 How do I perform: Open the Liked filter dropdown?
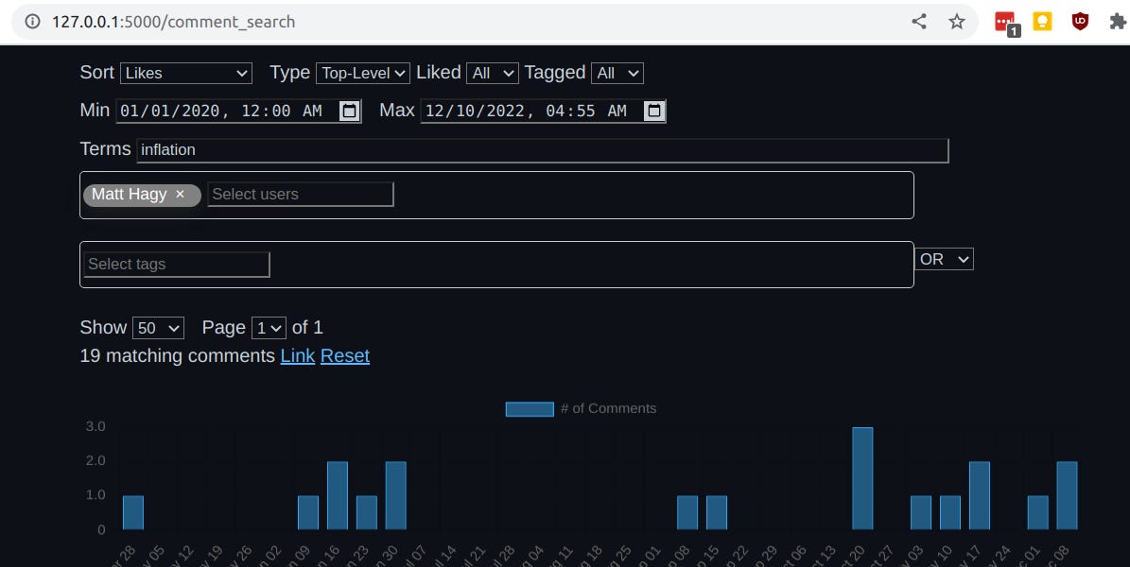(492, 73)
